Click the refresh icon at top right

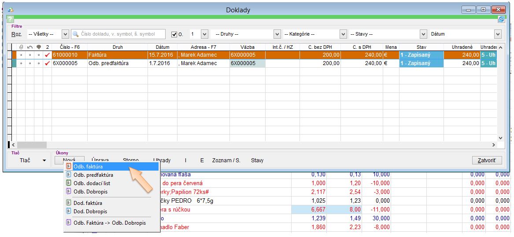pos(501,19)
